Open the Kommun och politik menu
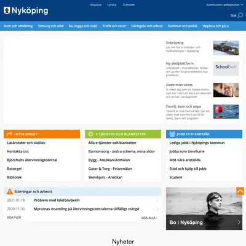Screen dimensions: 246x246 point(183,26)
